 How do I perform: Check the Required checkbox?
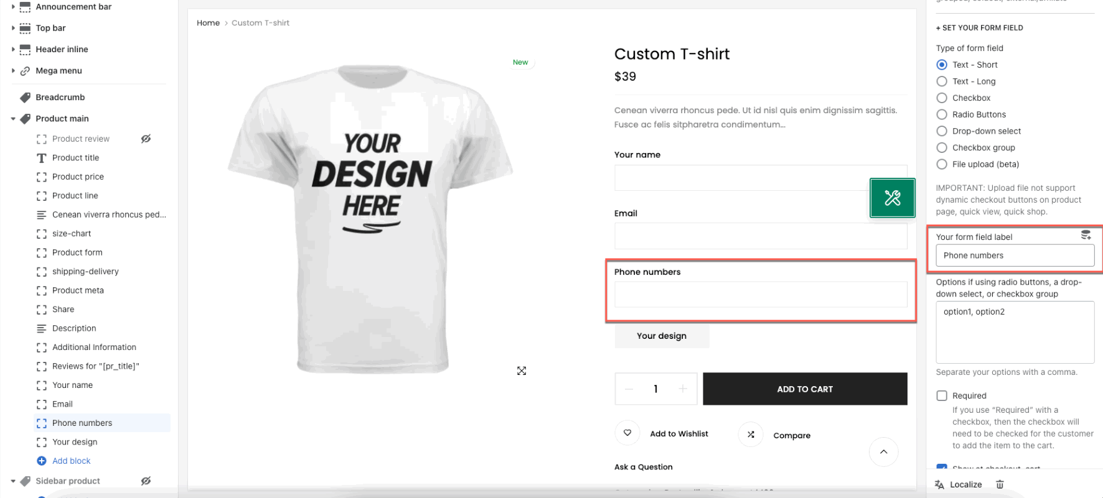coord(942,395)
